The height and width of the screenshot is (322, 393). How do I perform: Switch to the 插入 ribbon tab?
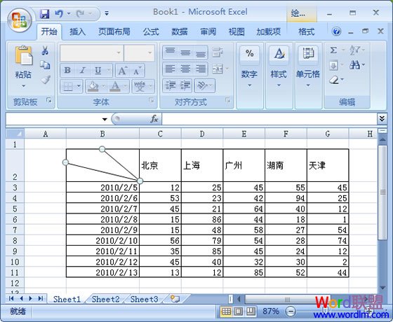point(77,31)
